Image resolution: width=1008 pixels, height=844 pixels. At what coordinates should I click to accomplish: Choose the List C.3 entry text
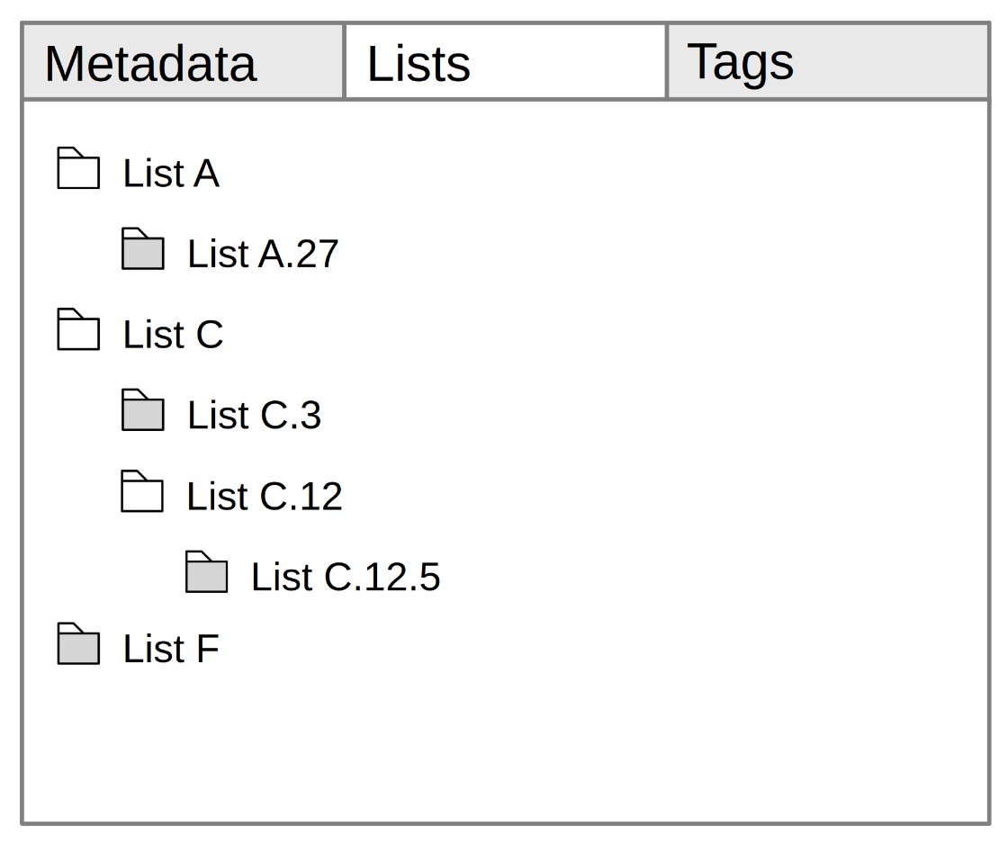pos(254,416)
